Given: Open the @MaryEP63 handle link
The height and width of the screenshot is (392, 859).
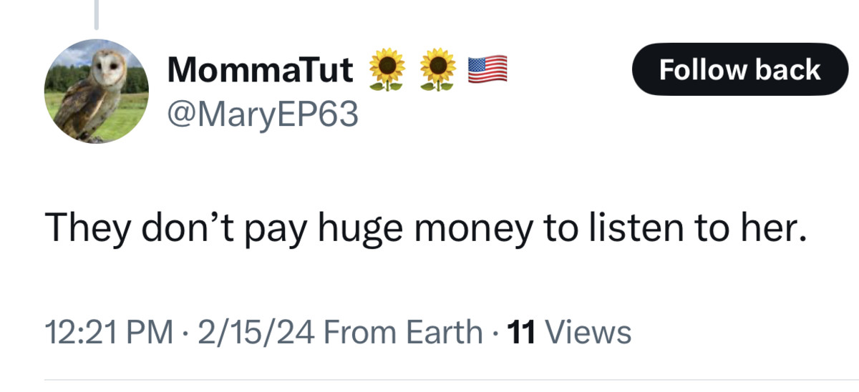Looking at the screenshot, I should click(x=261, y=113).
